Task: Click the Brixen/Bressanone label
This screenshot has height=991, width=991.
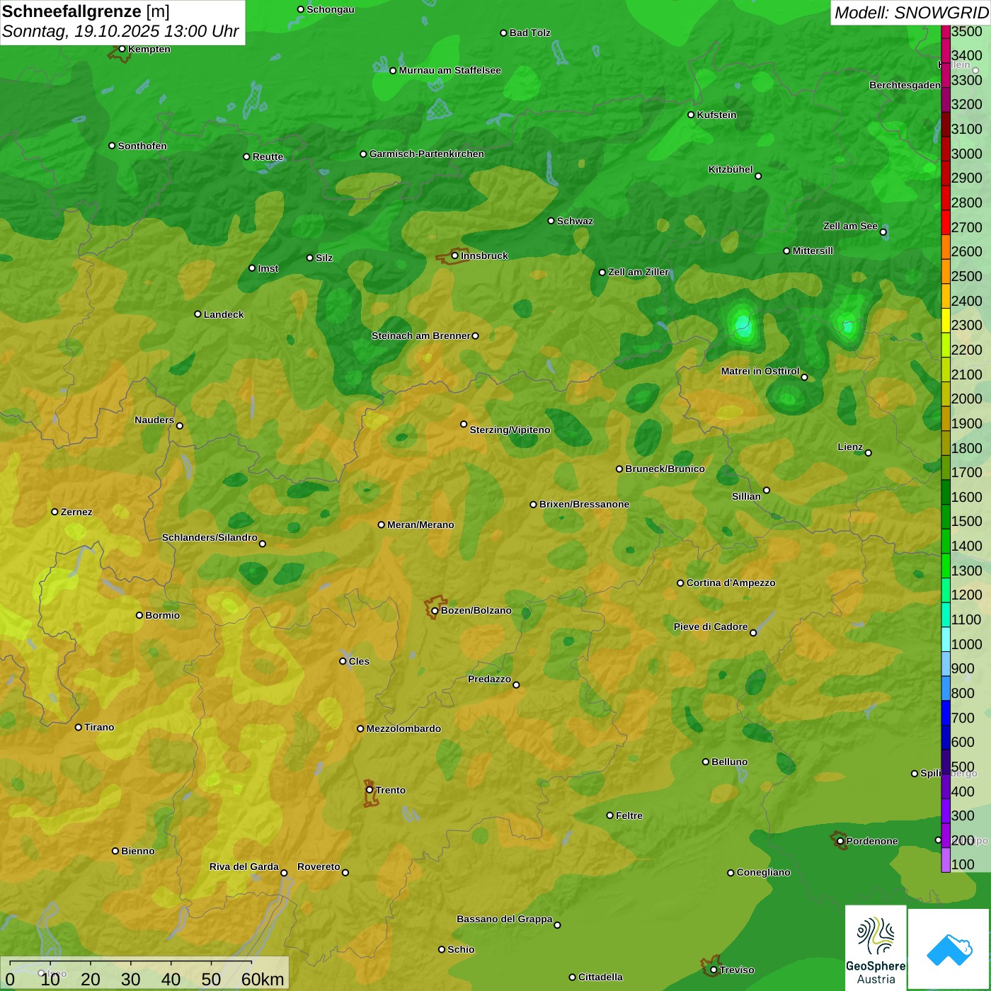Action: click(584, 504)
